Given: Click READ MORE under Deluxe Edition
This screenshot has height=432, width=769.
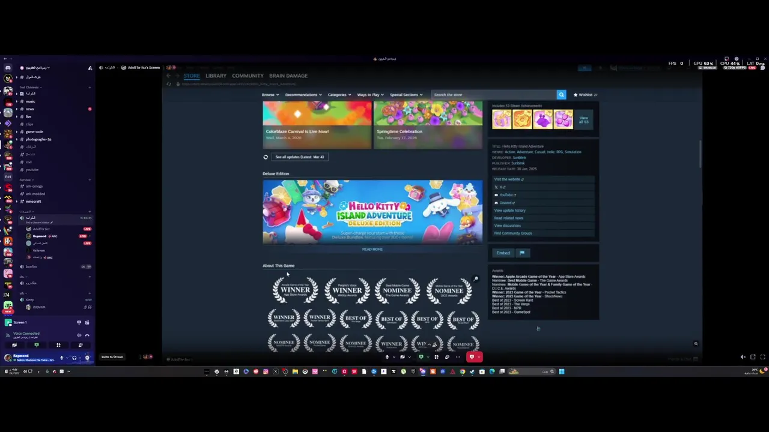Looking at the screenshot, I should 372,249.
